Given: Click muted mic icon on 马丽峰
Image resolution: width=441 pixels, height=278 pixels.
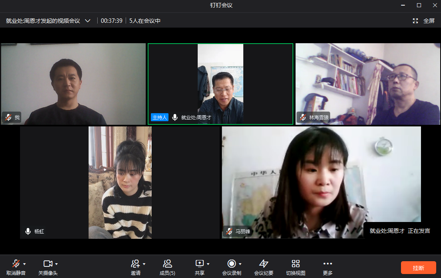Looking at the screenshot, I should tap(229, 232).
